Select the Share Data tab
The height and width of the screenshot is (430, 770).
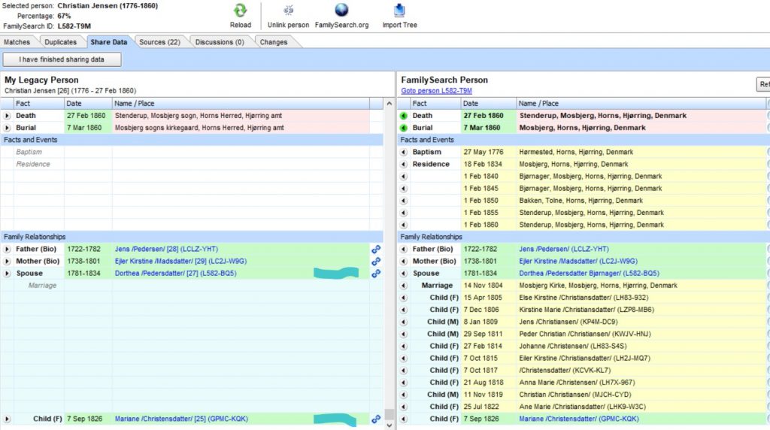pyautogui.click(x=108, y=42)
